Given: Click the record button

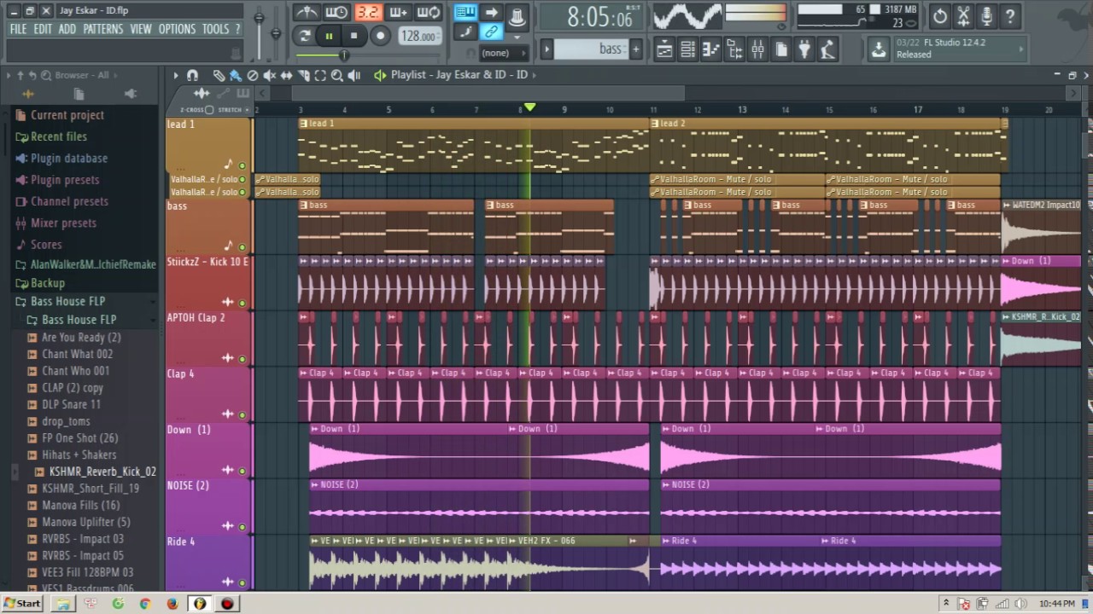Looking at the screenshot, I should [x=381, y=36].
